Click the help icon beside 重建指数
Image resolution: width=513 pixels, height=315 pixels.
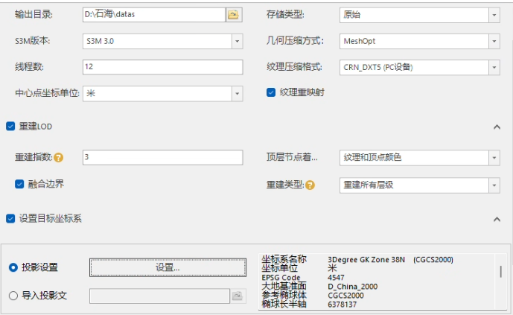click(58, 158)
